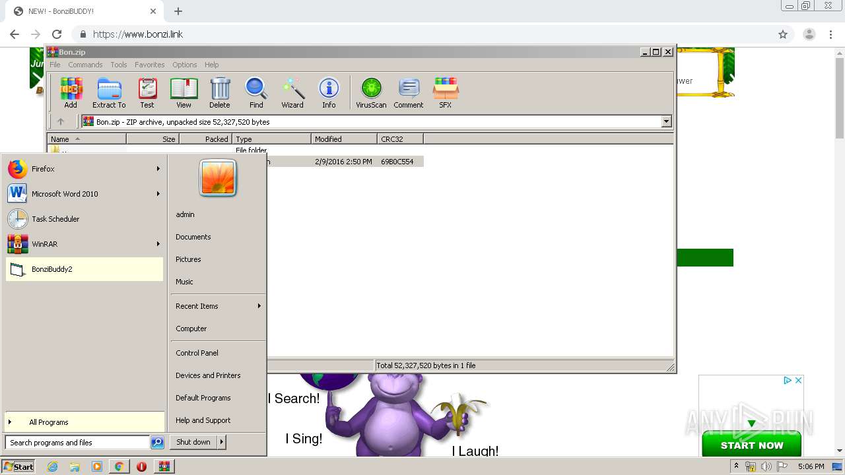Open Windows Explorer taskbar icon
The width and height of the screenshot is (845, 475).
[x=75, y=466]
